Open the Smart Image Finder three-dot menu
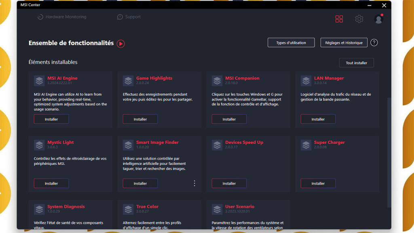Screen dimensions: 414x233 coord(194,183)
